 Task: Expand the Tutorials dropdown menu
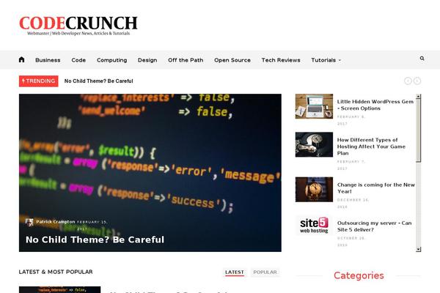click(x=326, y=60)
